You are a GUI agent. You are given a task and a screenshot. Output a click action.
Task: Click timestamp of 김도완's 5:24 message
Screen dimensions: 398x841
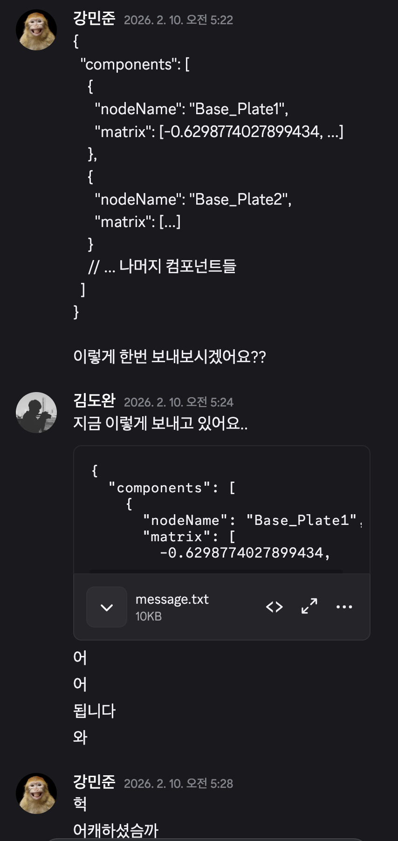[x=178, y=402]
